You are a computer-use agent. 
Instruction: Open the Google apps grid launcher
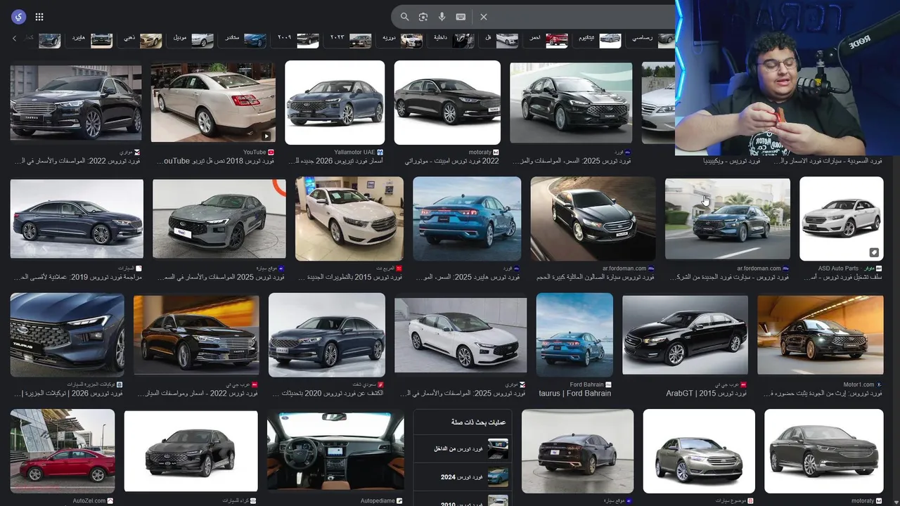(x=39, y=17)
